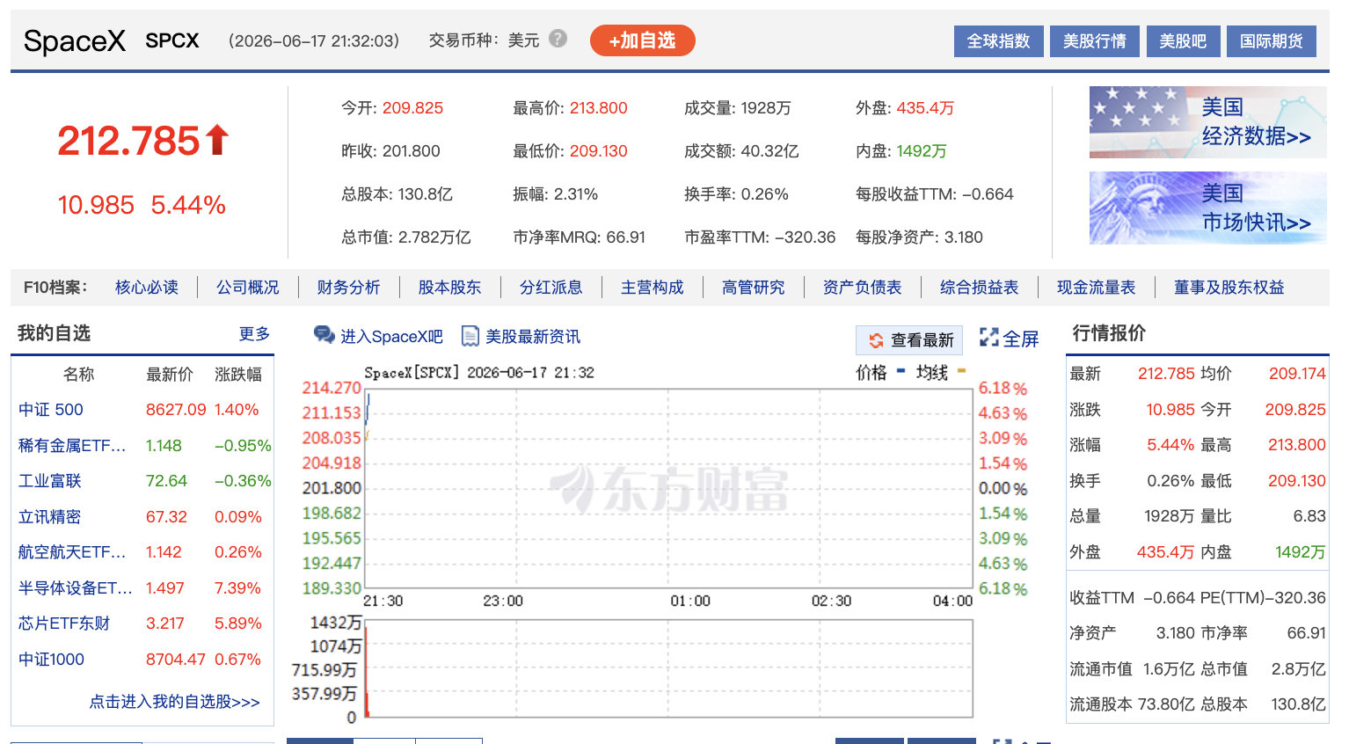Open the 分红派息 tab
1349x744 pixels.
point(551,288)
